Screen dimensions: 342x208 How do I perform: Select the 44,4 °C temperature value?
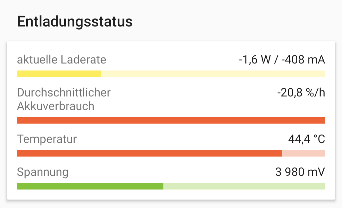coord(306,139)
